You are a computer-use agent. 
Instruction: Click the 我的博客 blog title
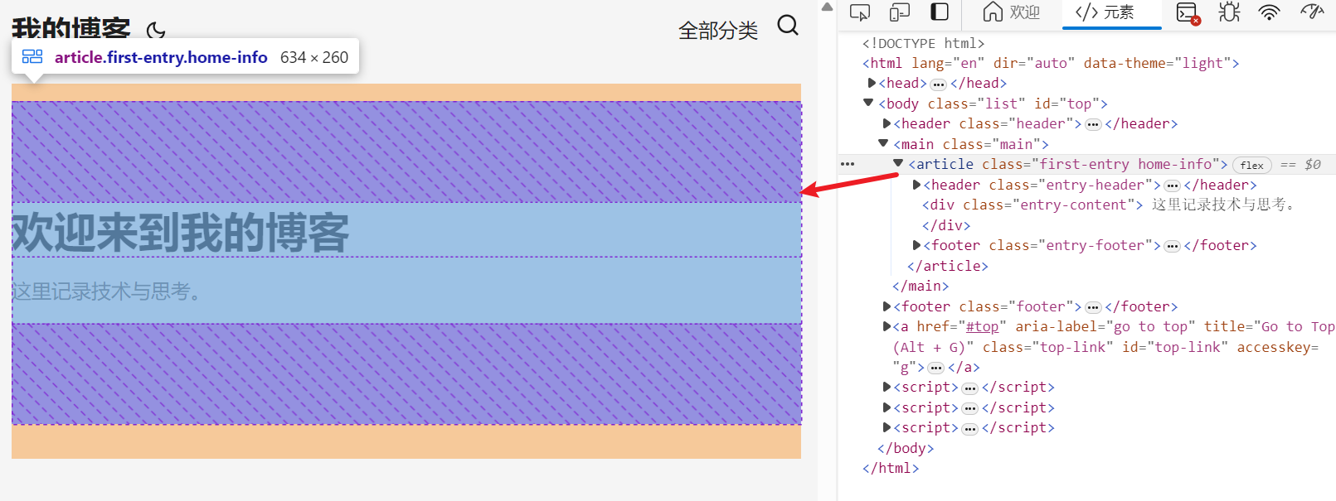[71, 27]
